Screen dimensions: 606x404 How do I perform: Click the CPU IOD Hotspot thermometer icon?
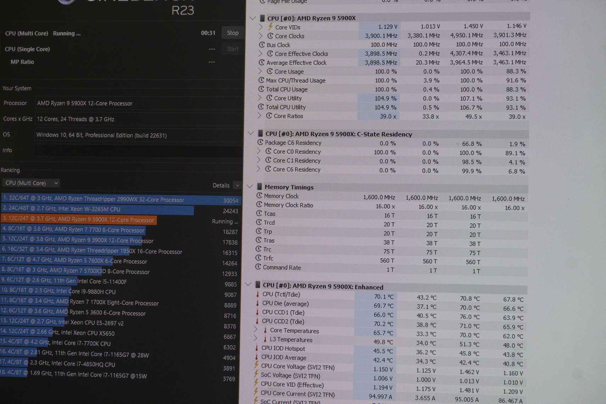click(x=257, y=348)
